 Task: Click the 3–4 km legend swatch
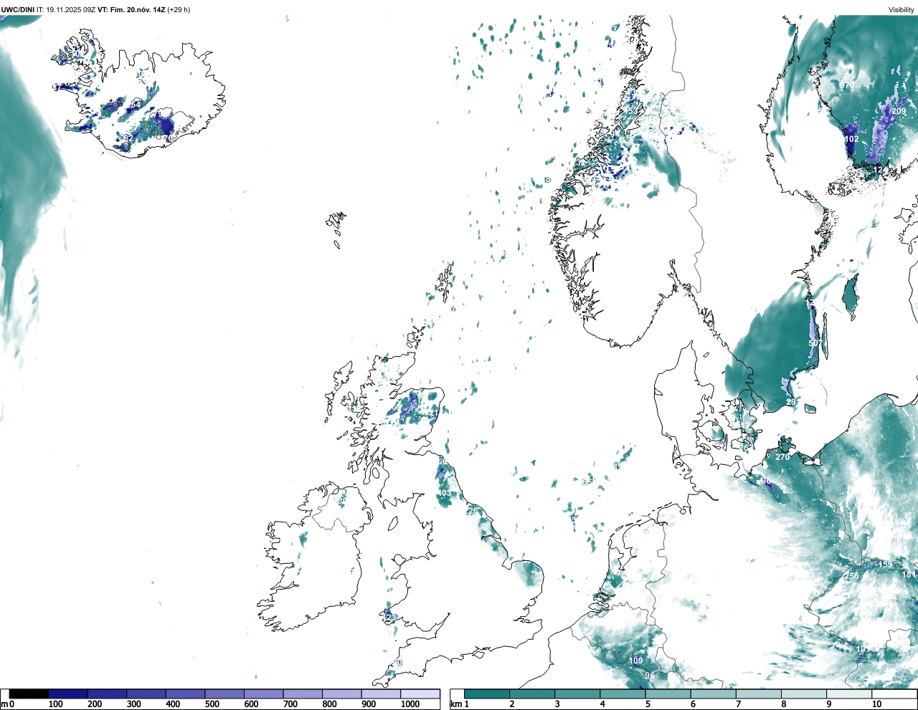[577, 694]
